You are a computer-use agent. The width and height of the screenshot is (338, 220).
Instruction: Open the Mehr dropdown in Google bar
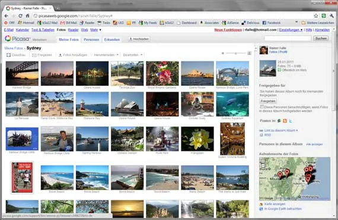point(95,30)
